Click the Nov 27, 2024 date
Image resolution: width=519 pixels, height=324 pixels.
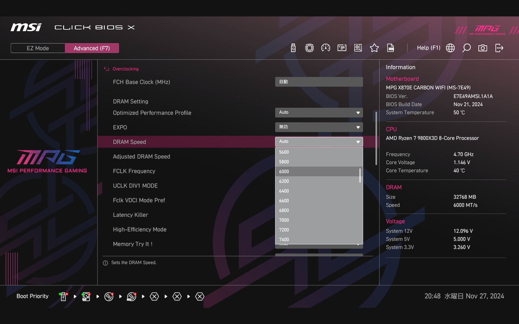pos(485,296)
